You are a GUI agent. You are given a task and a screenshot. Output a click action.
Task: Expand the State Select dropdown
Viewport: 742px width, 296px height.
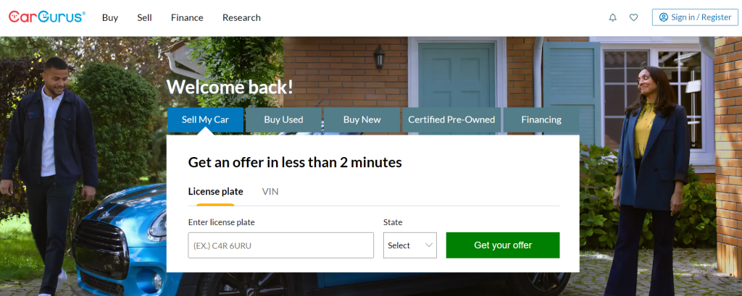pos(410,245)
